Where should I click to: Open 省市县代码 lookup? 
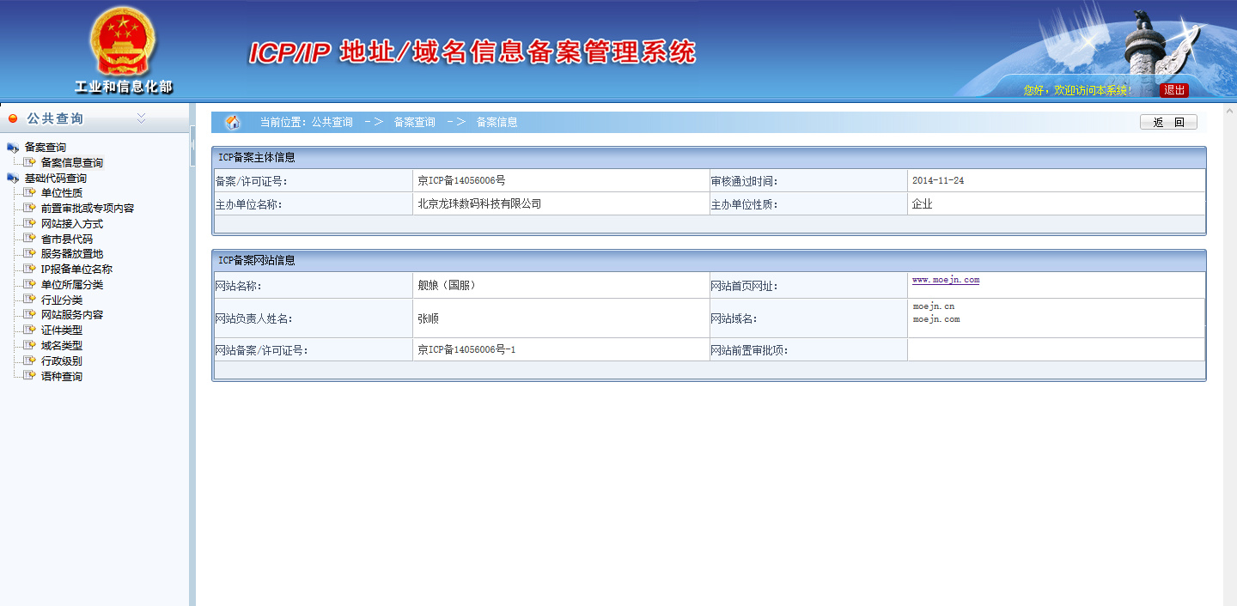pyautogui.click(x=66, y=239)
